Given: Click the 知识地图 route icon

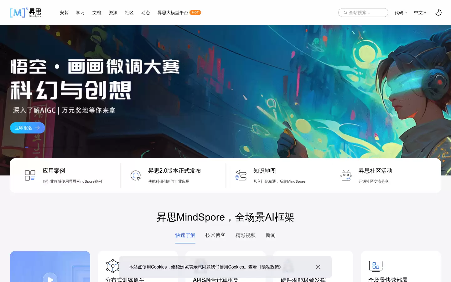Looking at the screenshot, I should [241, 175].
